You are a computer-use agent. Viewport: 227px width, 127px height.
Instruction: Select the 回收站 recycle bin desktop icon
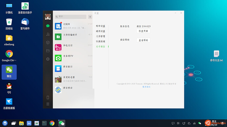(x=9, y=24)
